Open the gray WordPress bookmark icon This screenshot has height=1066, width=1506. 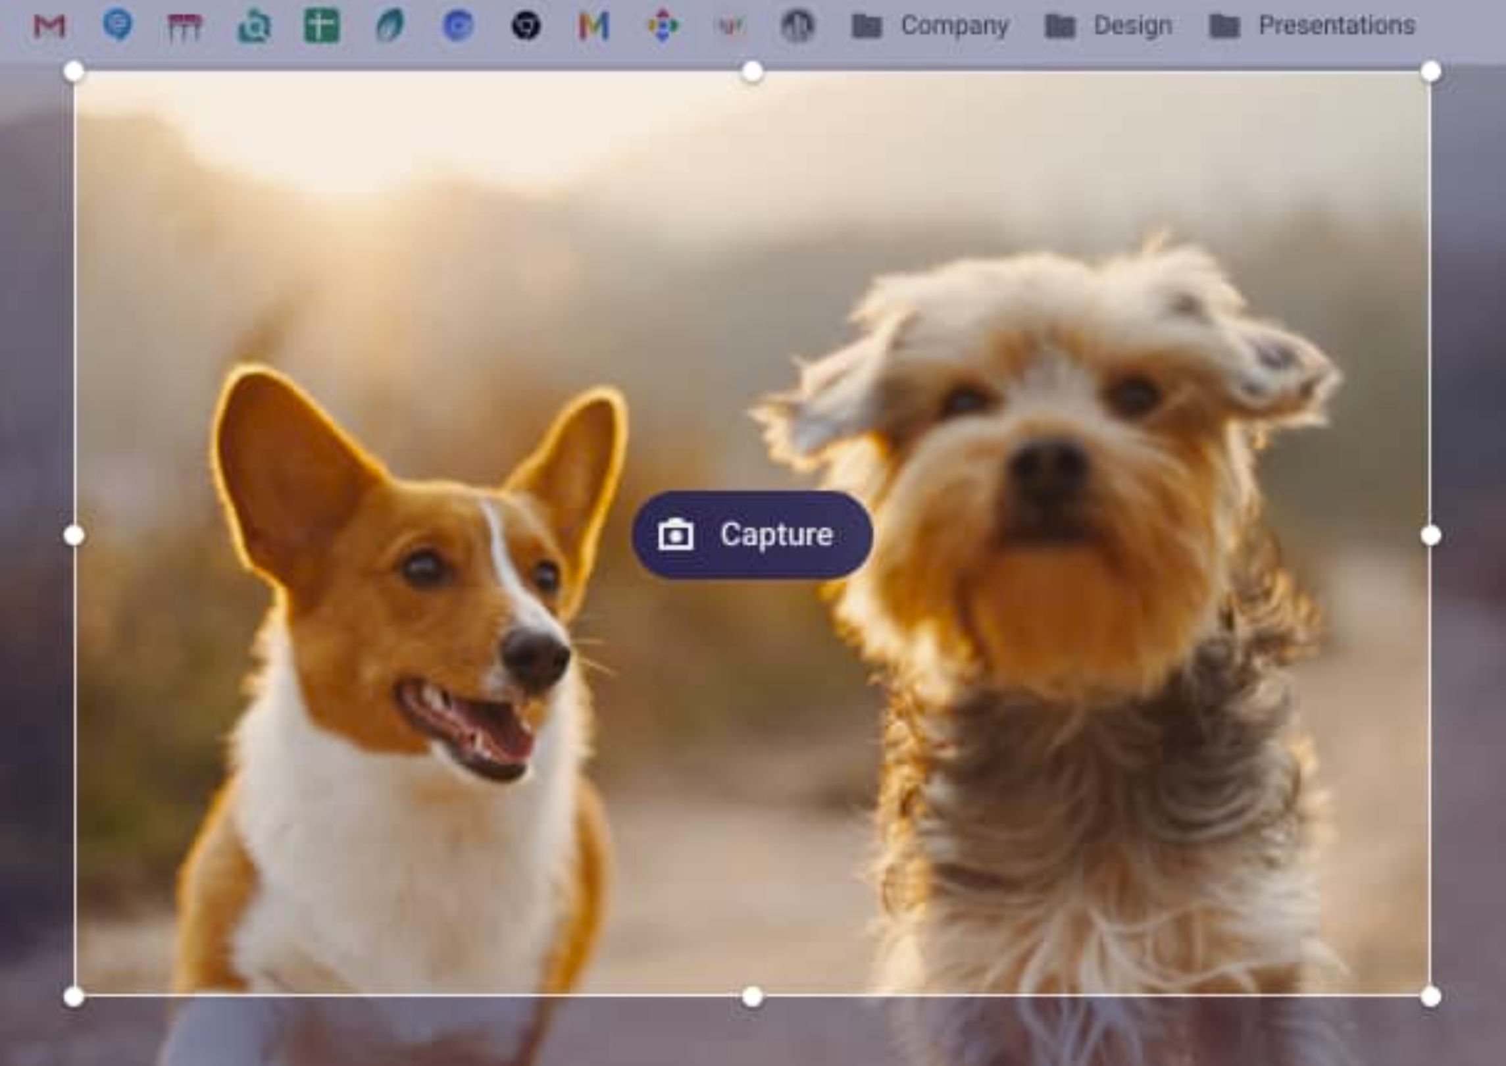pos(797,27)
